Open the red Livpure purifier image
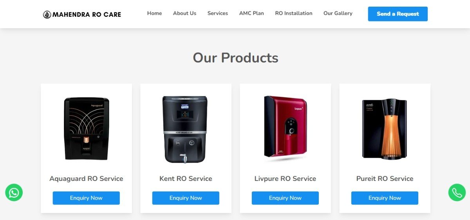470x220 pixels. (286, 129)
